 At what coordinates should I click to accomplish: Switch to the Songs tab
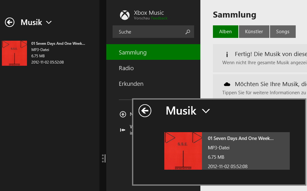pos(283,32)
